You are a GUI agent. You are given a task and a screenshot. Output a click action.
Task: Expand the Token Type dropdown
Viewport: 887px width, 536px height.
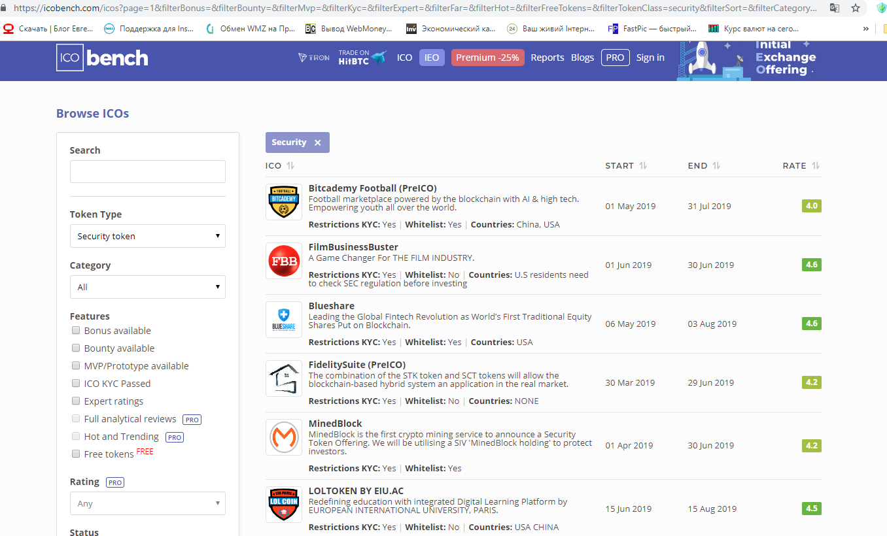point(147,236)
